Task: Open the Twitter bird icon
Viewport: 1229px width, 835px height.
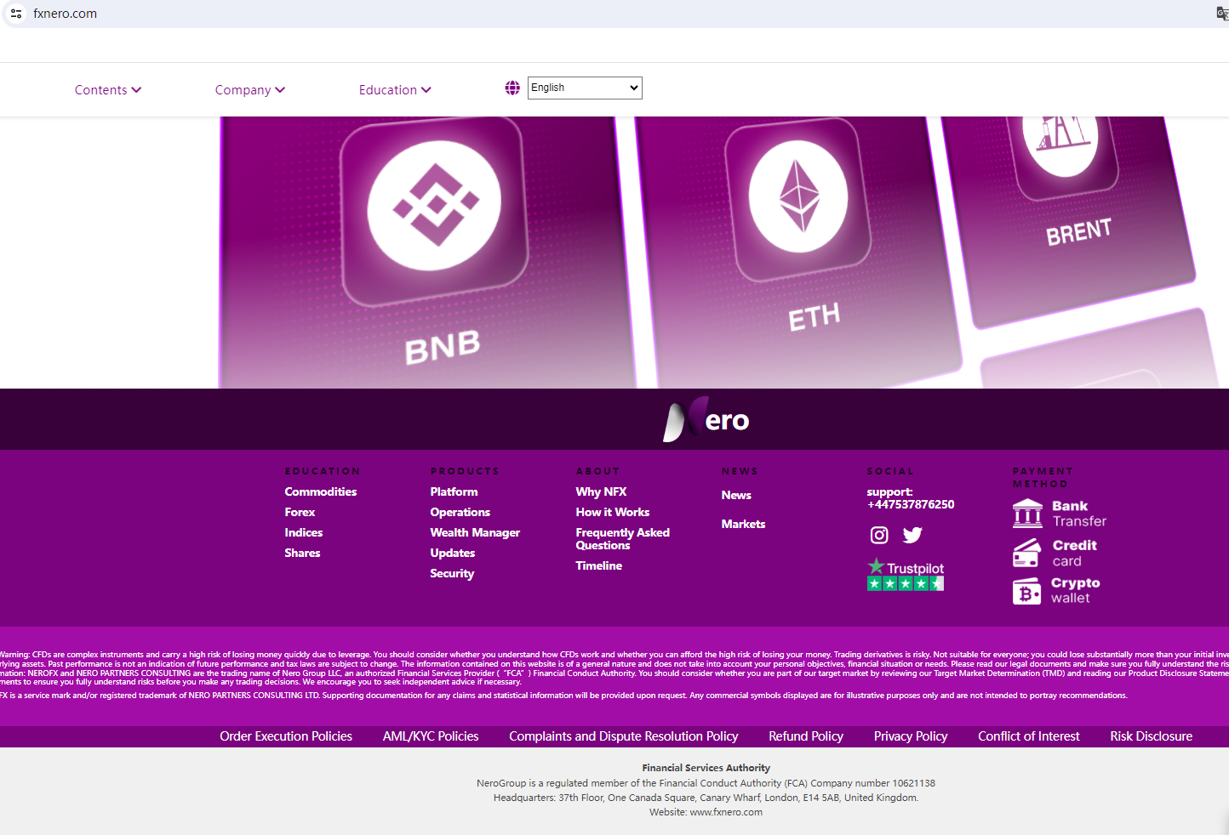Action: [912, 535]
